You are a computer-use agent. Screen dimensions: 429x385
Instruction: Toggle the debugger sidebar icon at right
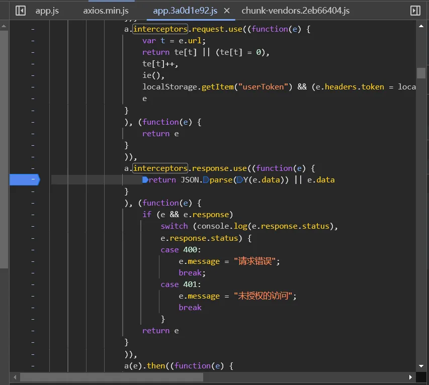click(415, 11)
